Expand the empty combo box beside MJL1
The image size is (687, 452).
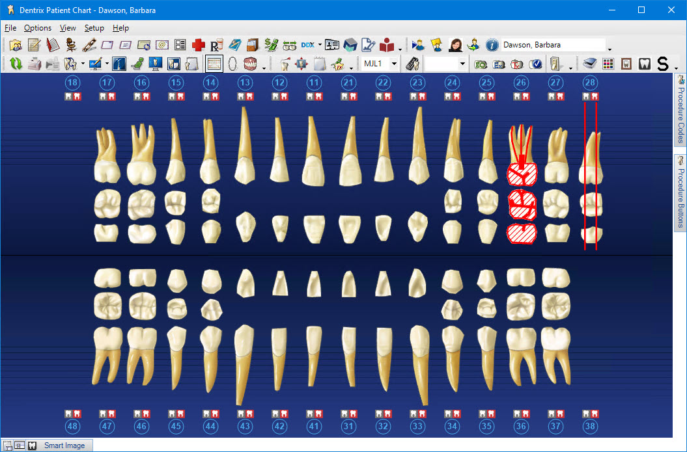[x=462, y=64]
